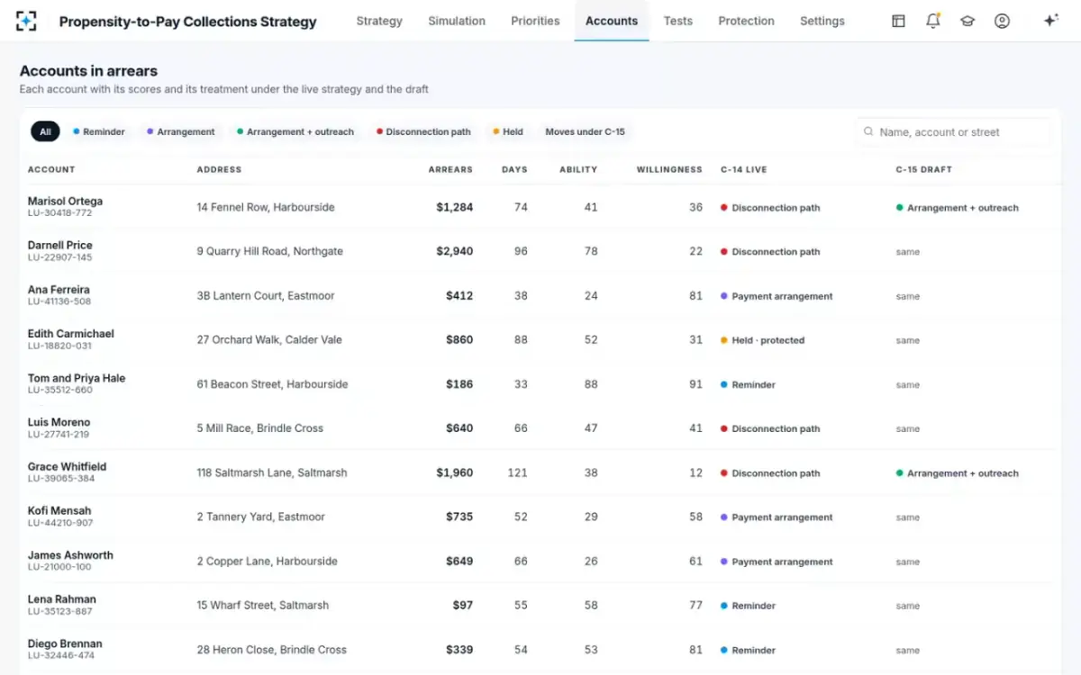Go to the Settings tab
The width and height of the screenshot is (1081, 675).
click(822, 21)
